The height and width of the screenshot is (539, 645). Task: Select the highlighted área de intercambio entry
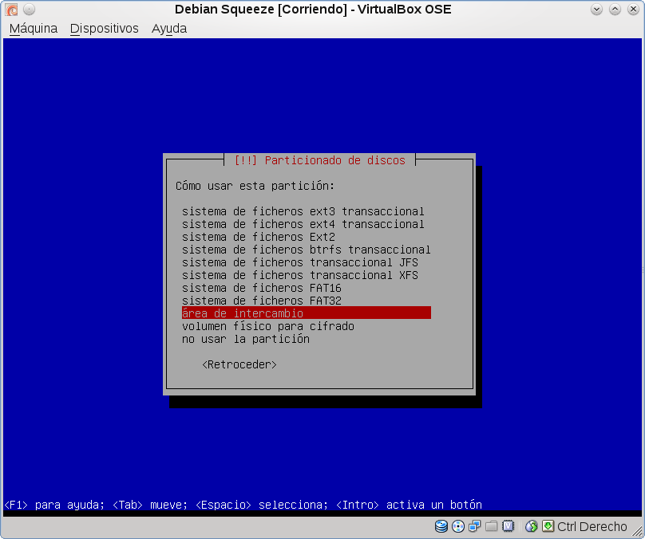click(x=306, y=313)
